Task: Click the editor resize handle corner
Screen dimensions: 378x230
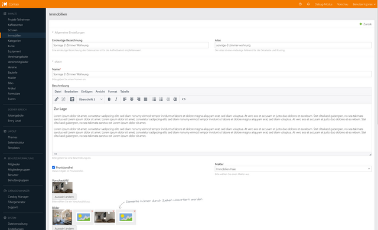Action: (370, 154)
